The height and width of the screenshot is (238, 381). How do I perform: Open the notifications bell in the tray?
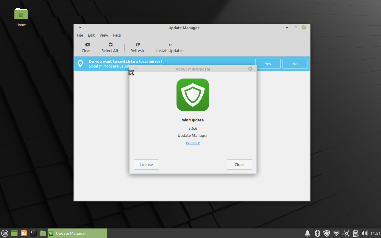tap(307, 233)
